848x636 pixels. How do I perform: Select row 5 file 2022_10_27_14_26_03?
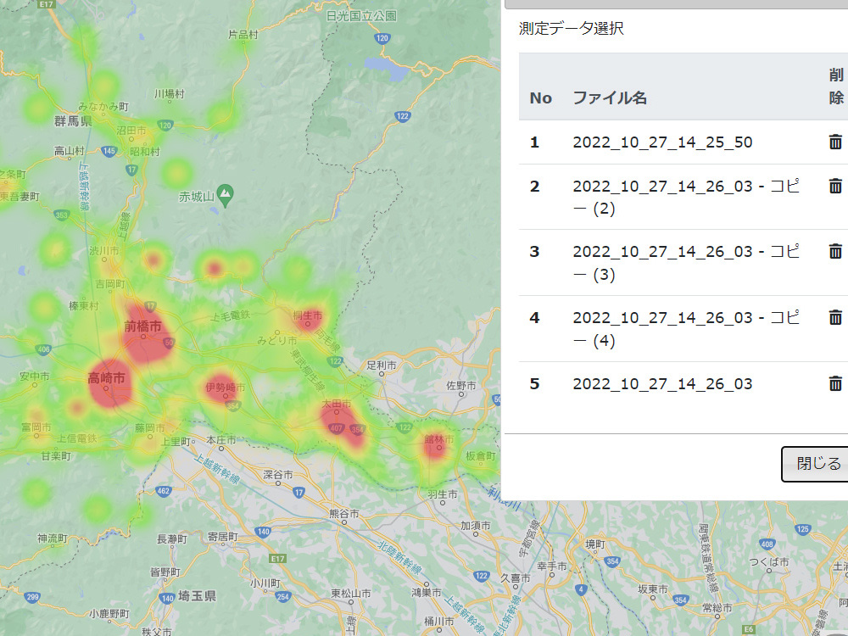(x=662, y=383)
